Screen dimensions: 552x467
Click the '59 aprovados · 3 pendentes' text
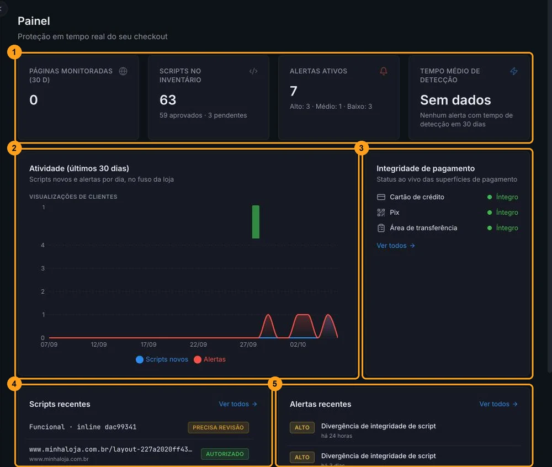pyautogui.click(x=203, y=115)
